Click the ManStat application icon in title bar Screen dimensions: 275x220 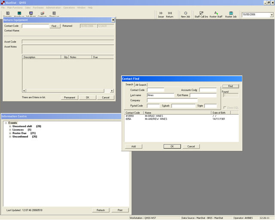point(3,3)
